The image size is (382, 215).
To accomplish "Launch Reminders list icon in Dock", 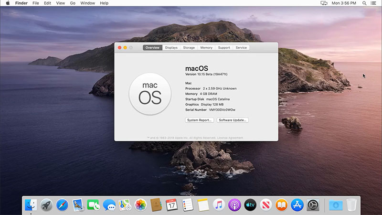I will pyautogui.click(x=188, y=205).
